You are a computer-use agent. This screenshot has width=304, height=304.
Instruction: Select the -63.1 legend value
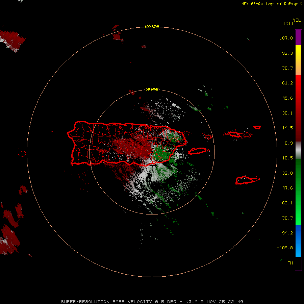coord(286,203)
